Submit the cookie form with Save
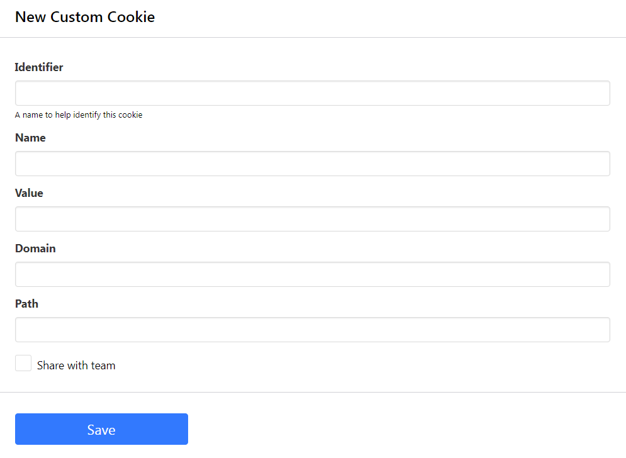Viewport: 626px width, 458px height. point(101,429)
